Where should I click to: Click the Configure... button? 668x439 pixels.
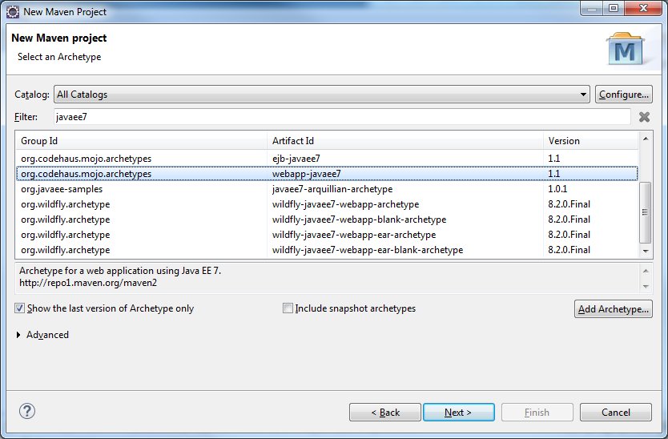pos(624,95)
